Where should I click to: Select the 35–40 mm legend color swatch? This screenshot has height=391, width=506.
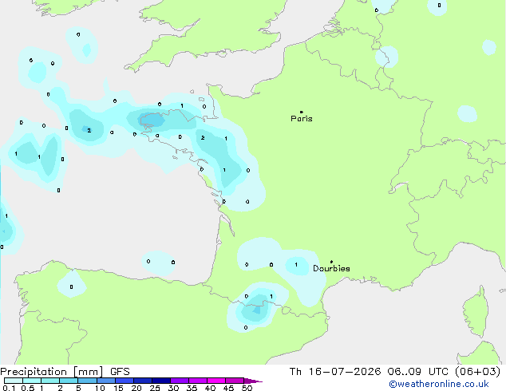[198, 381]
